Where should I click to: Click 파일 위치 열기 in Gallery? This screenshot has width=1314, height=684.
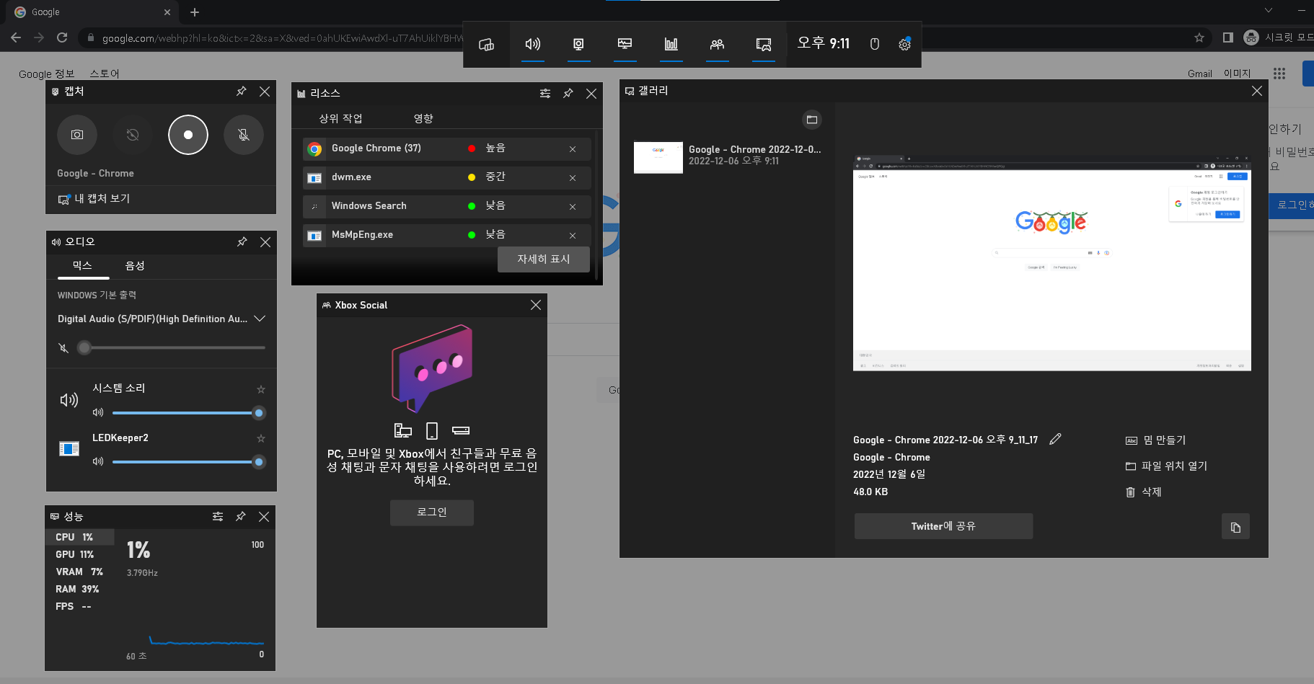pyautogui.click(x=1166, y=466)
